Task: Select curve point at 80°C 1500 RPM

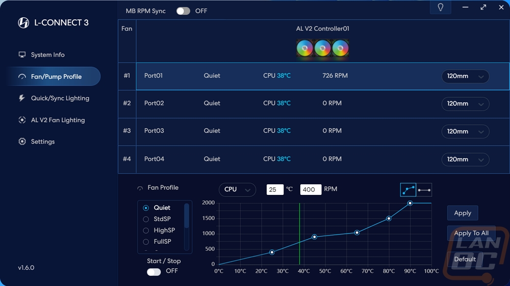Action: tap(389, 218)
